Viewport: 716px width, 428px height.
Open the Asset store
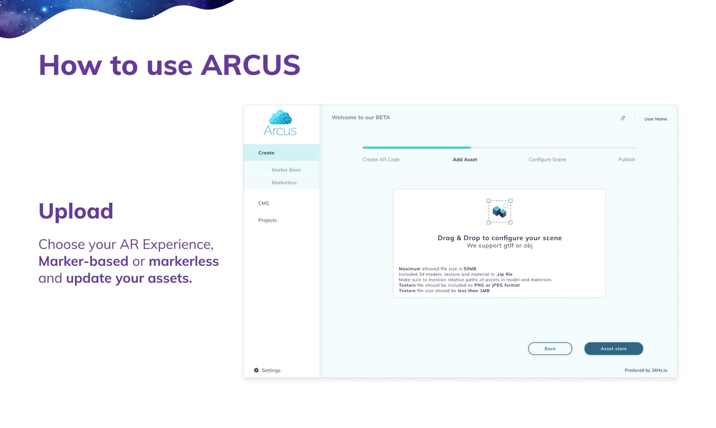pos(613,349)
